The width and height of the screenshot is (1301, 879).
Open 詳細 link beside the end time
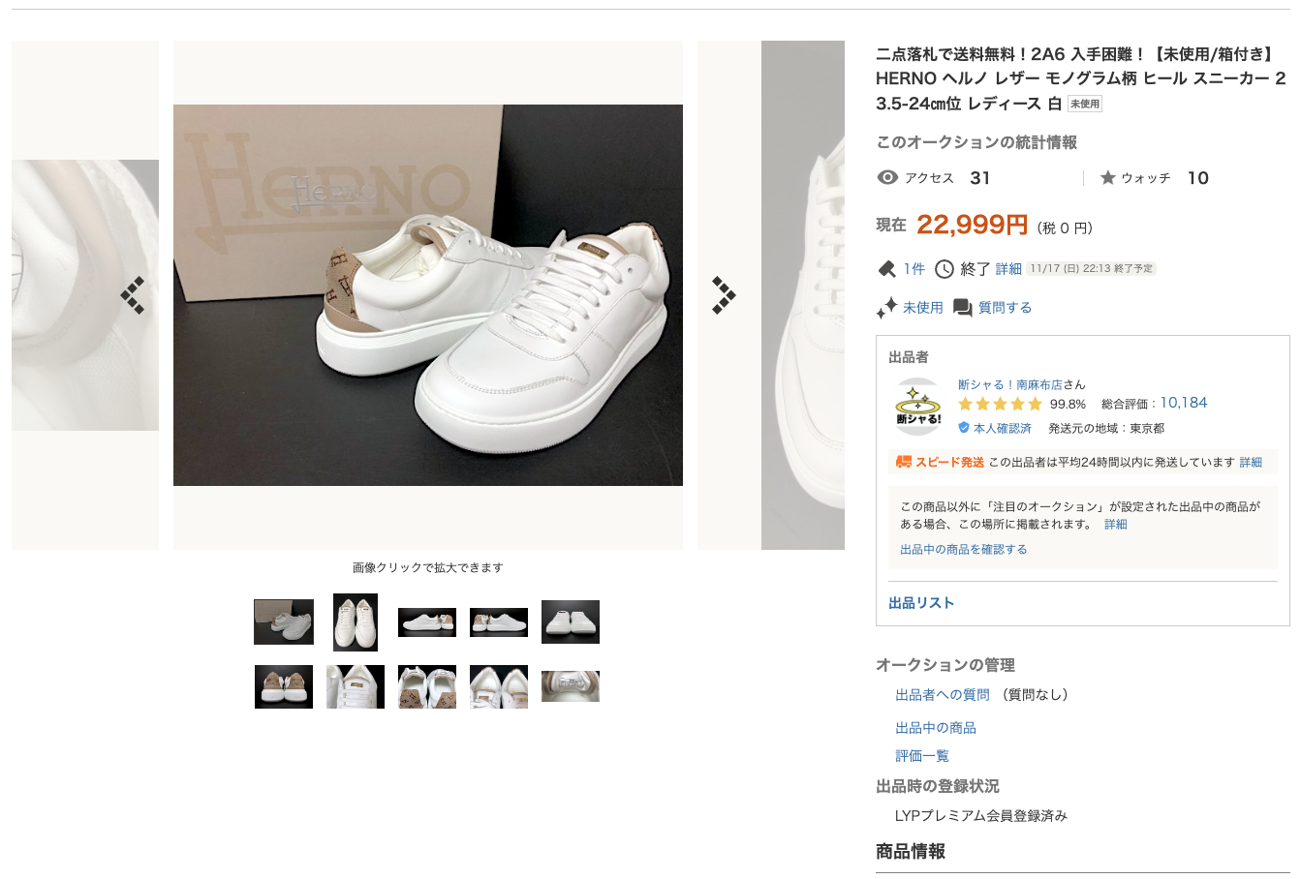1008,269
